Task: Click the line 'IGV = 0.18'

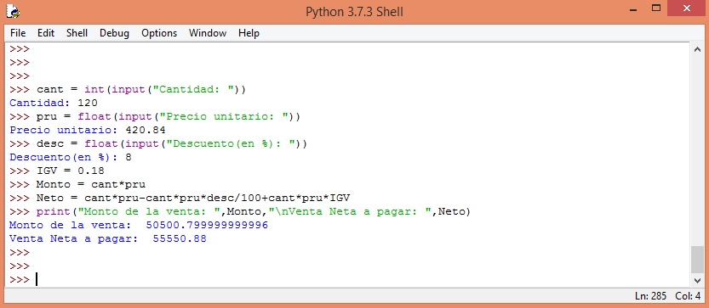Action: [56, 171]
